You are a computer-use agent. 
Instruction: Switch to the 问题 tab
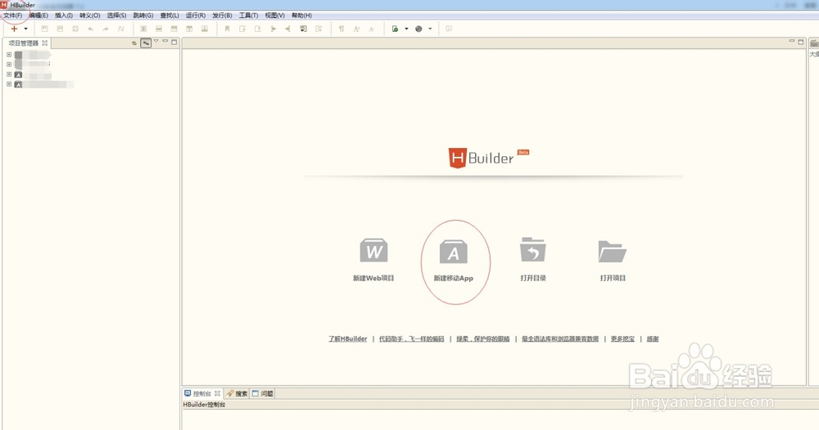coord(263,393)
